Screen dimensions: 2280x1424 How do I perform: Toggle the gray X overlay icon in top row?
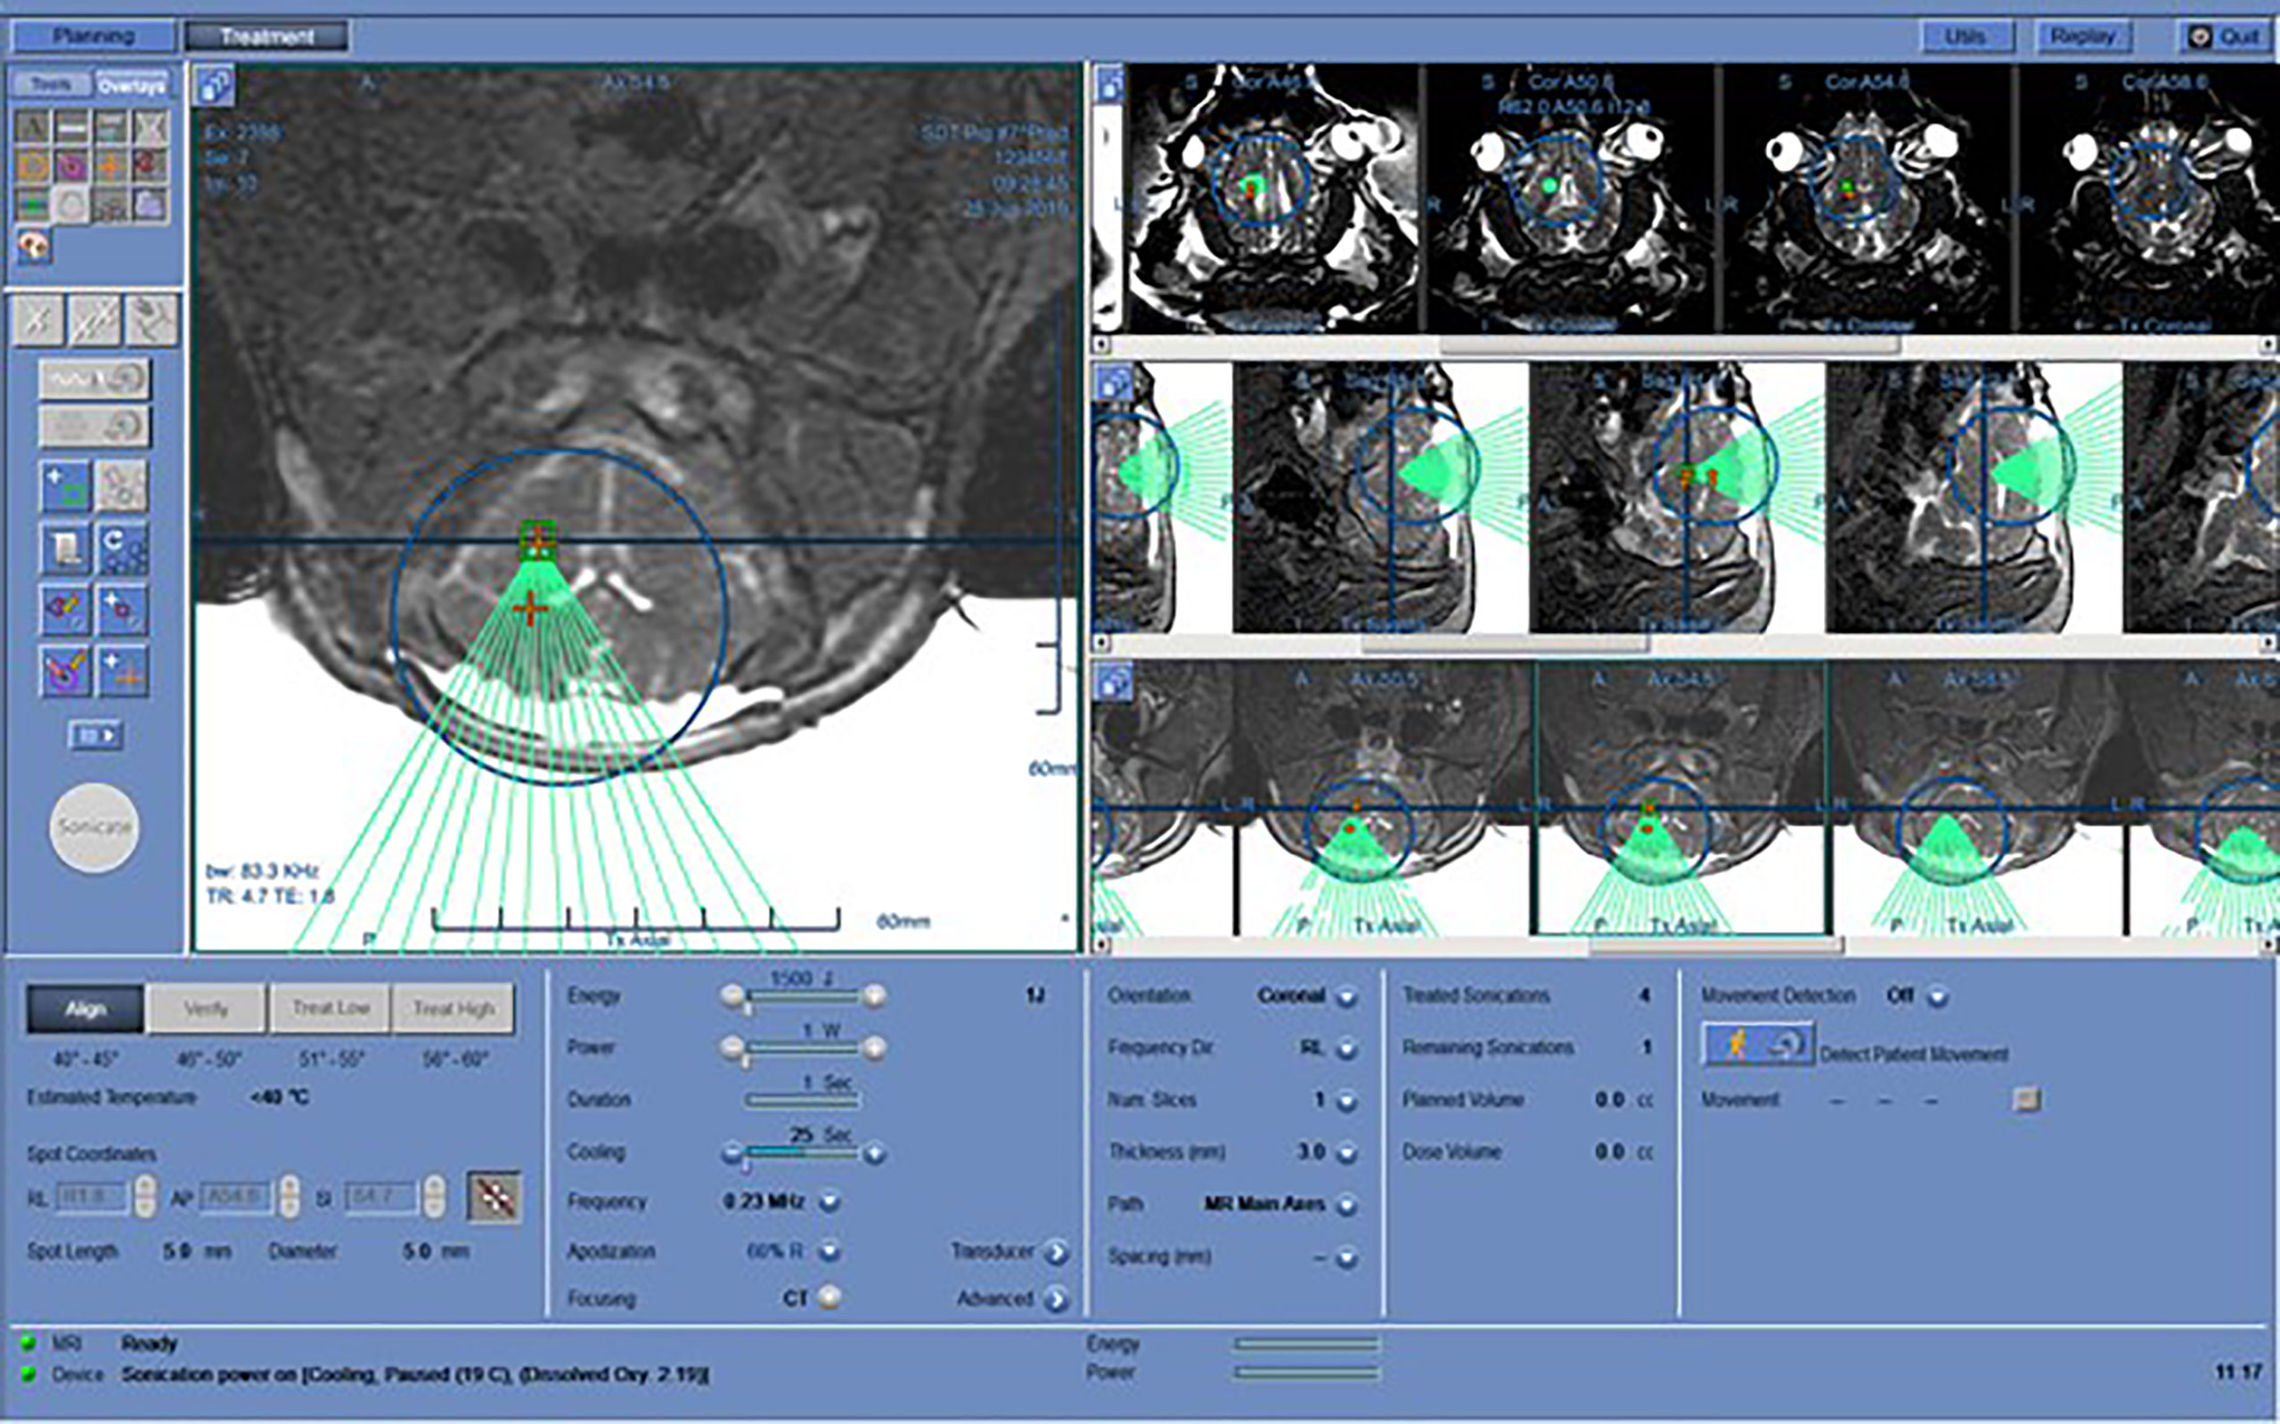pos(151,126)
